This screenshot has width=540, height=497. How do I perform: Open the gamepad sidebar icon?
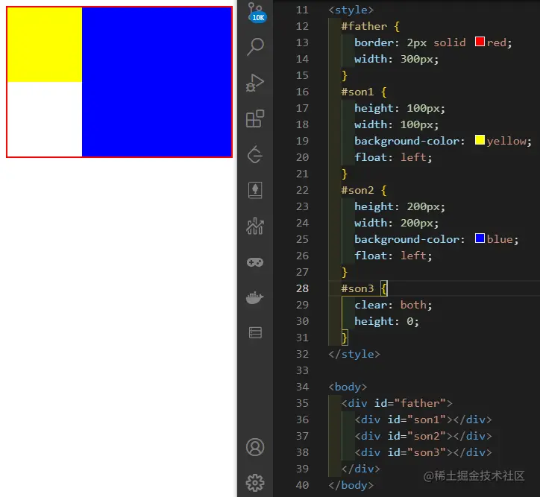255,262
